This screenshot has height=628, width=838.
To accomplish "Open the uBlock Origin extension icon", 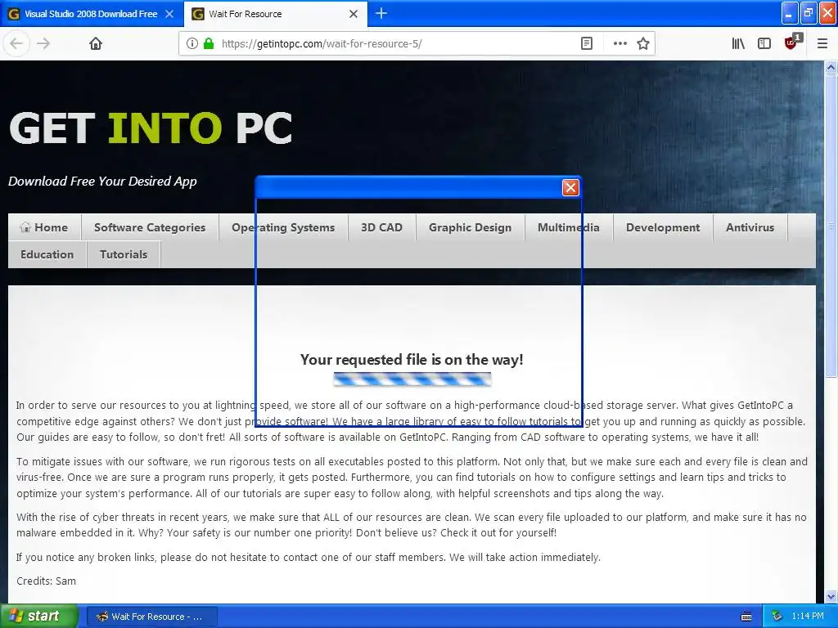I will [x=791, y=43].
